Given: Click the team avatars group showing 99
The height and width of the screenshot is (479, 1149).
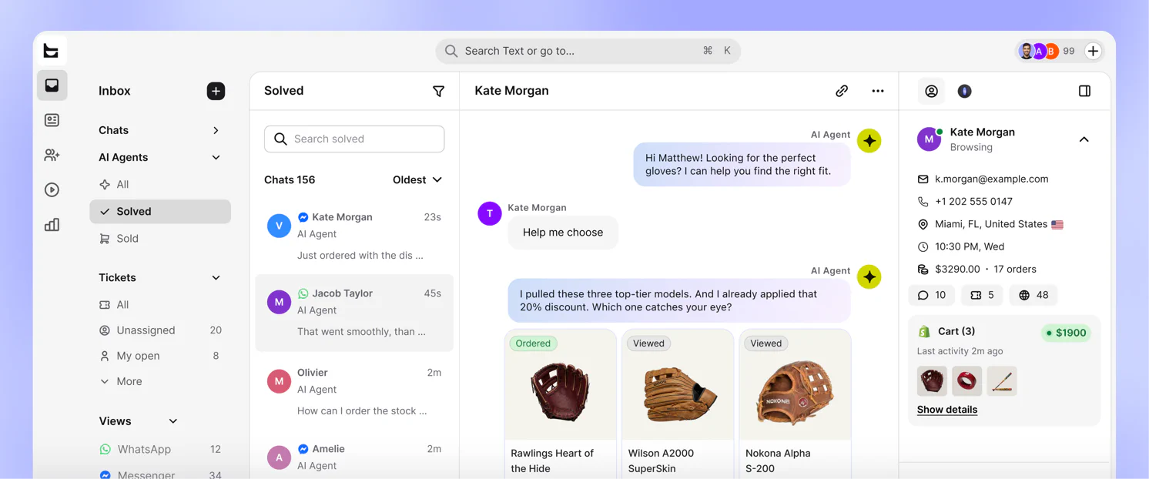Looking at the screenshot, I should point(1047,51).
